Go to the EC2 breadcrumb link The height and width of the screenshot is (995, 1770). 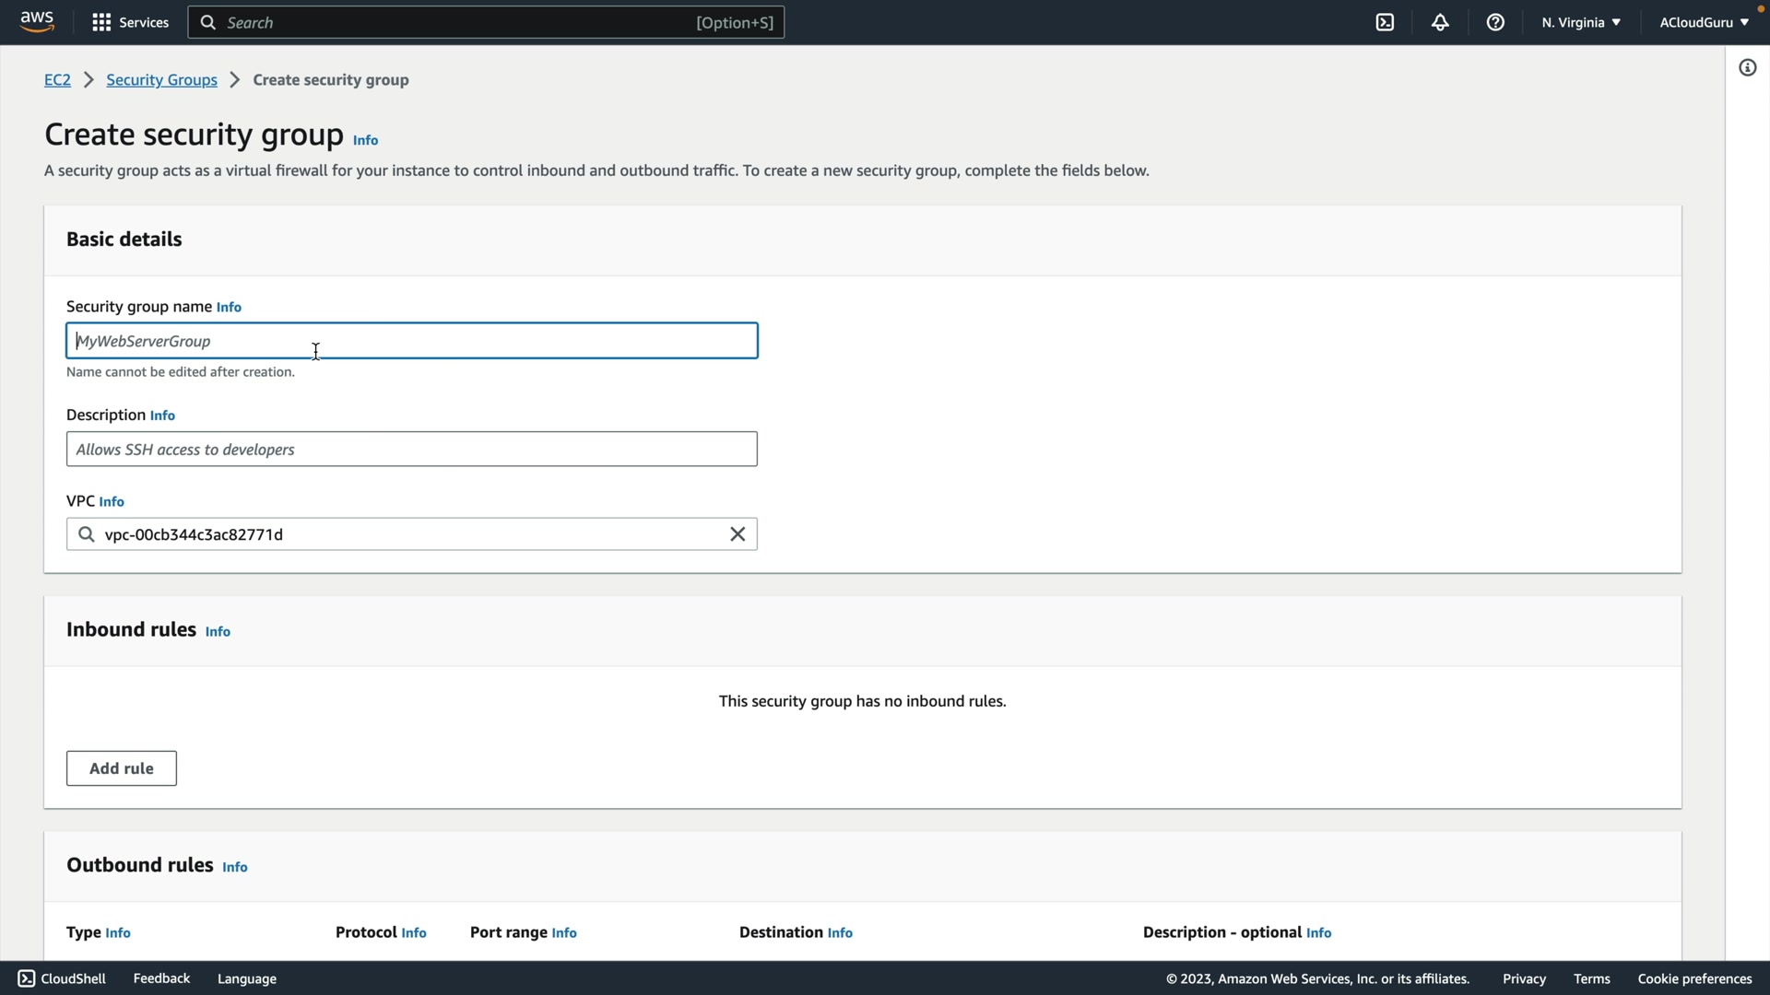tap(57, 80)
